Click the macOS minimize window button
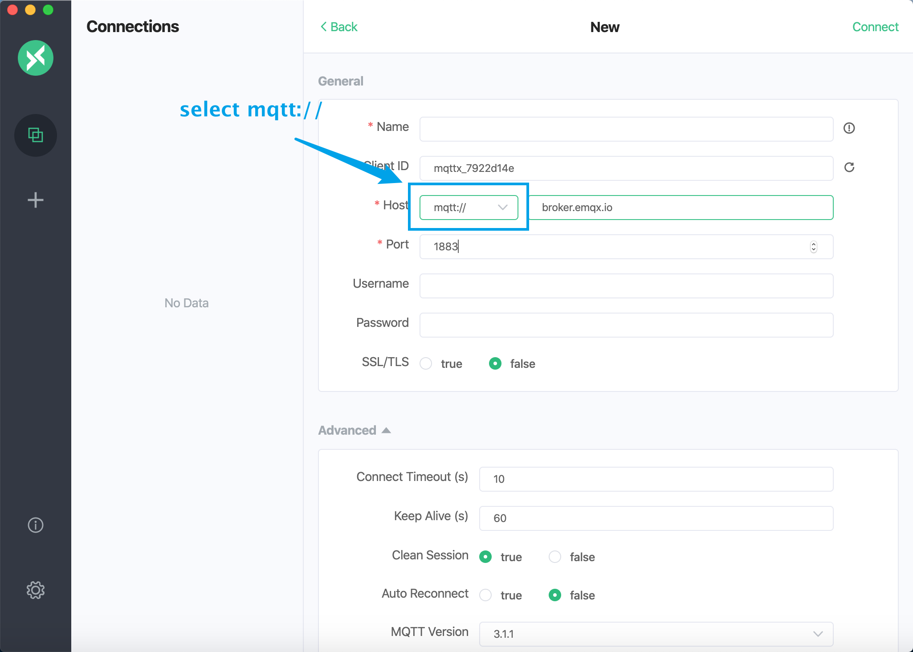This screenshot has width=913, height=652. pyautogui.click(x=30, y=10)
